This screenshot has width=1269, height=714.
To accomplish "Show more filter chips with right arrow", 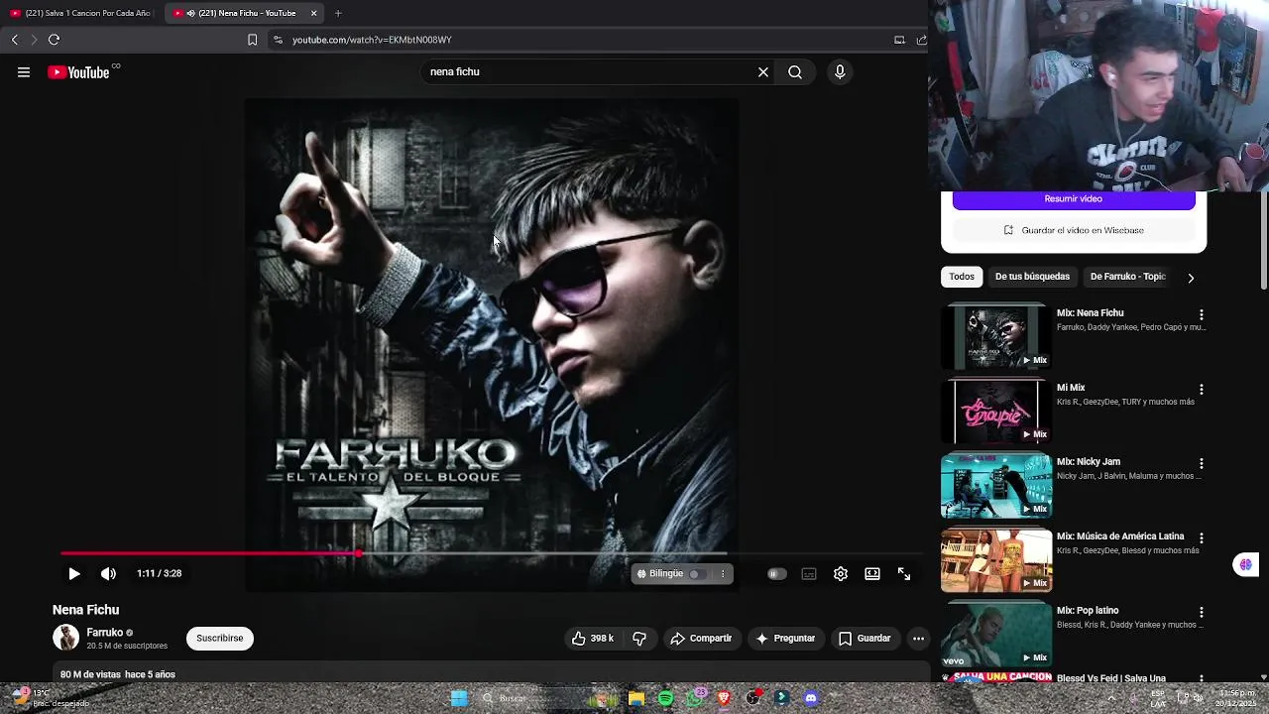I will pyautogui.click(x=1191, y=278).
